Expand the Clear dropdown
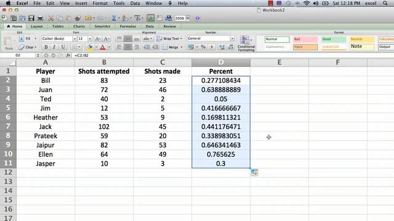394x221 pixels. click(36, 47)
